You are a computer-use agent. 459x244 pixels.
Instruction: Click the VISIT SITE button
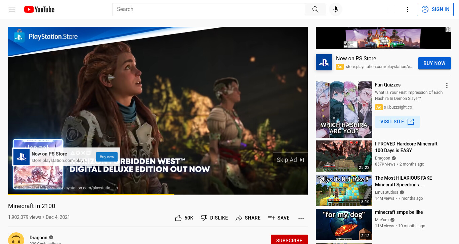[397, 122]
